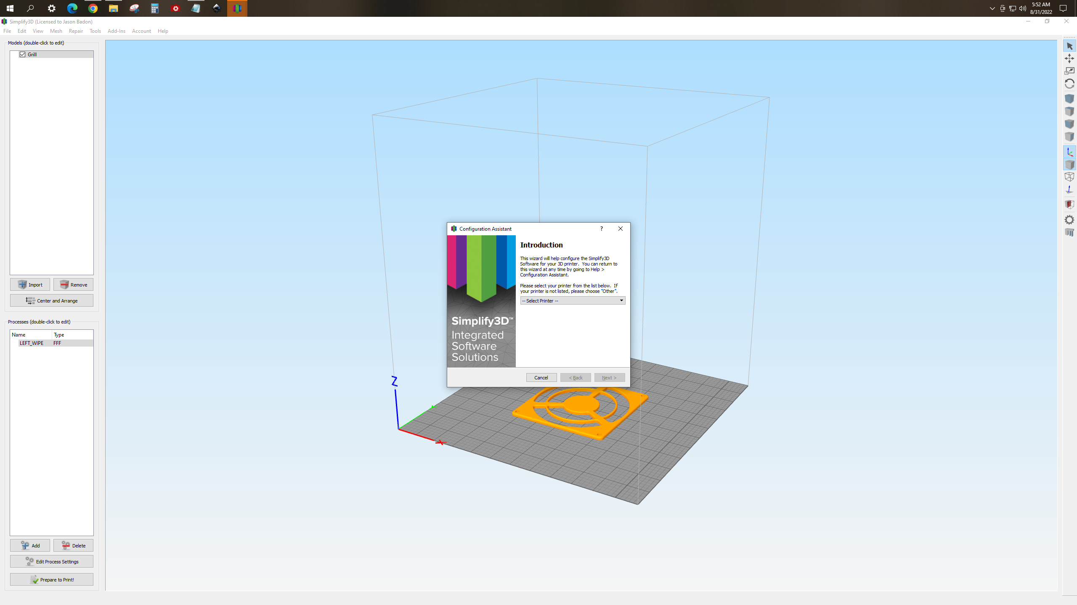Activate the translate models move tool
The image size is (1077, 605).
point(1069,58)
